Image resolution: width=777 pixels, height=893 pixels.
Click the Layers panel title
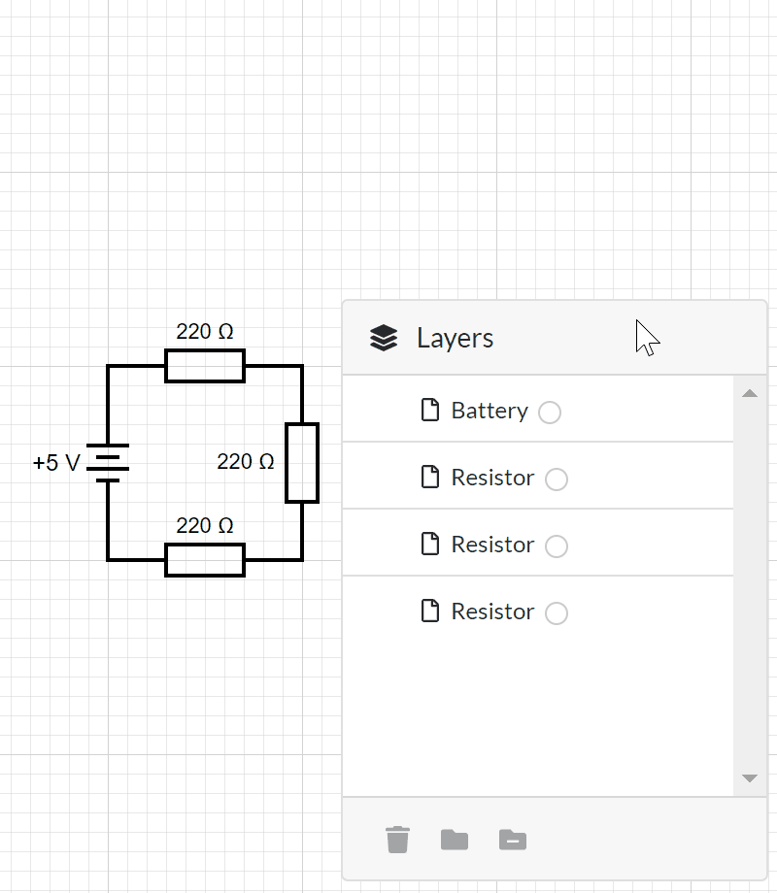[x=455, y=339]
